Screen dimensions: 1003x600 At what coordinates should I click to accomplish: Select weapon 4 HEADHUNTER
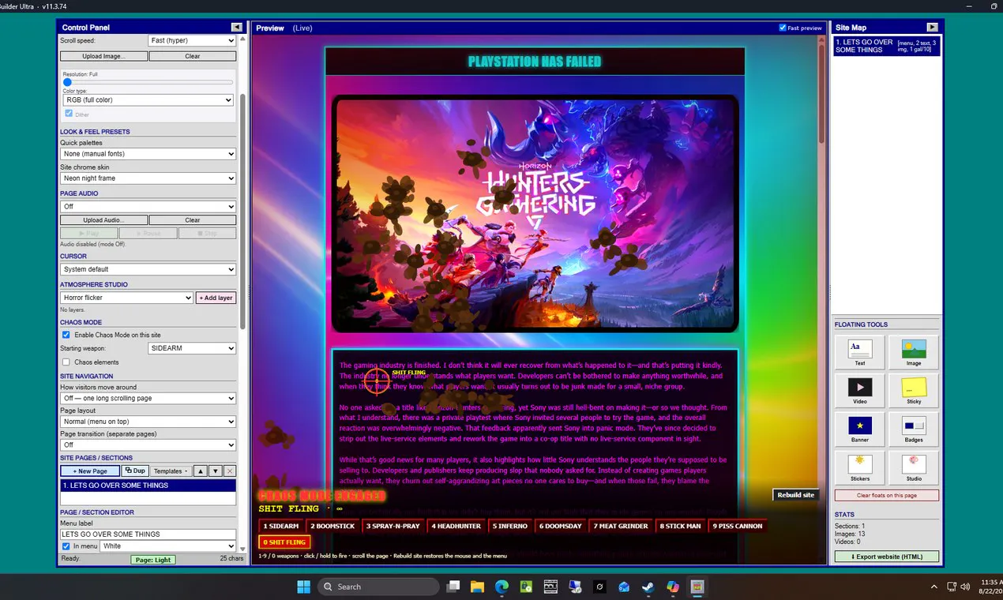[456, 526]
